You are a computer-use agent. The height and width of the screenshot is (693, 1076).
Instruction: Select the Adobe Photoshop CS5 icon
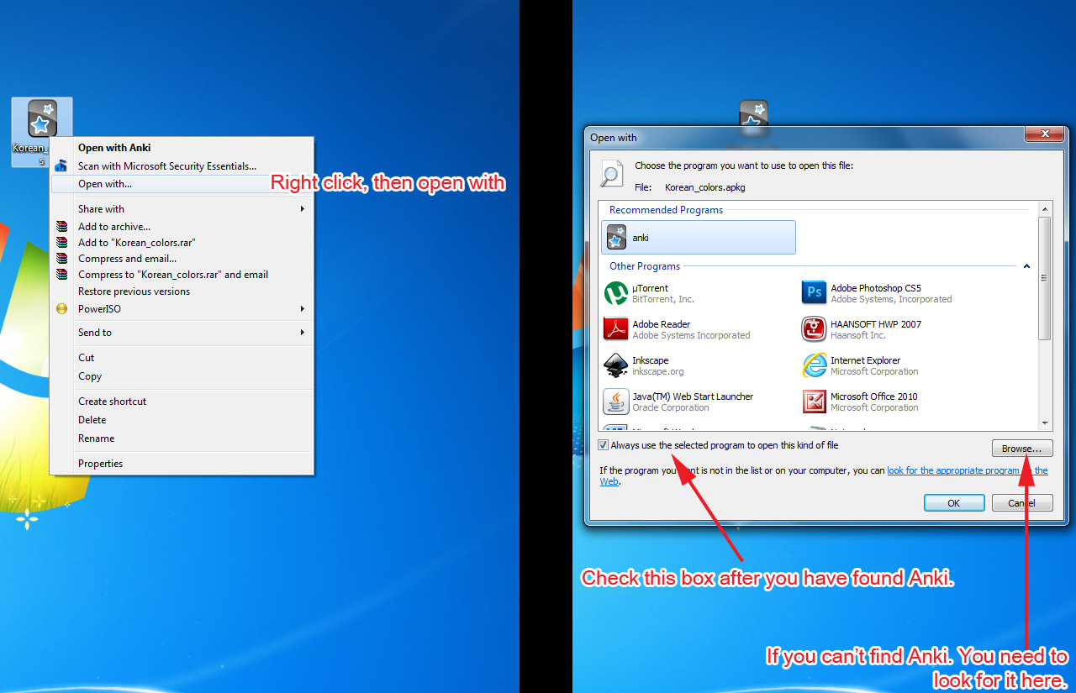pyautogui.click(x=814, y=293)
